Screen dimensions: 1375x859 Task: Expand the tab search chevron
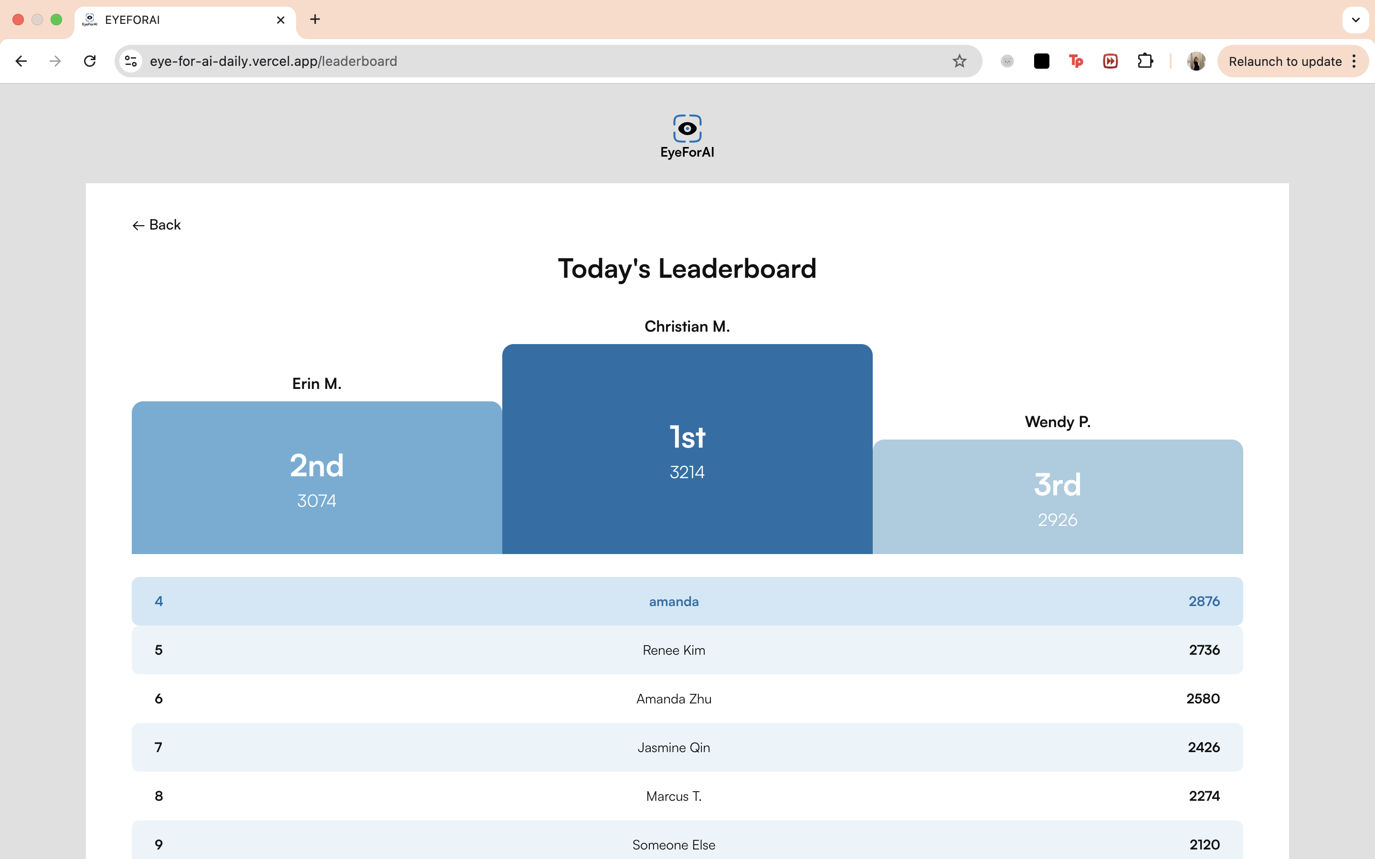tap(1356, 20)
